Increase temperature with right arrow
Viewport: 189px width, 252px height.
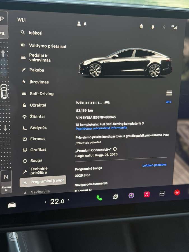pyautogui.click(x=69, y=200)
